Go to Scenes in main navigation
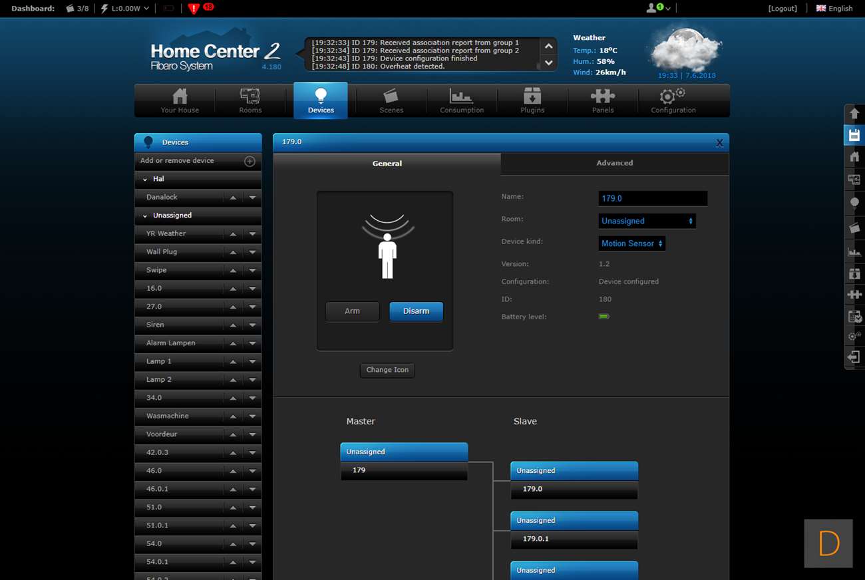 (x=391, y=101)
